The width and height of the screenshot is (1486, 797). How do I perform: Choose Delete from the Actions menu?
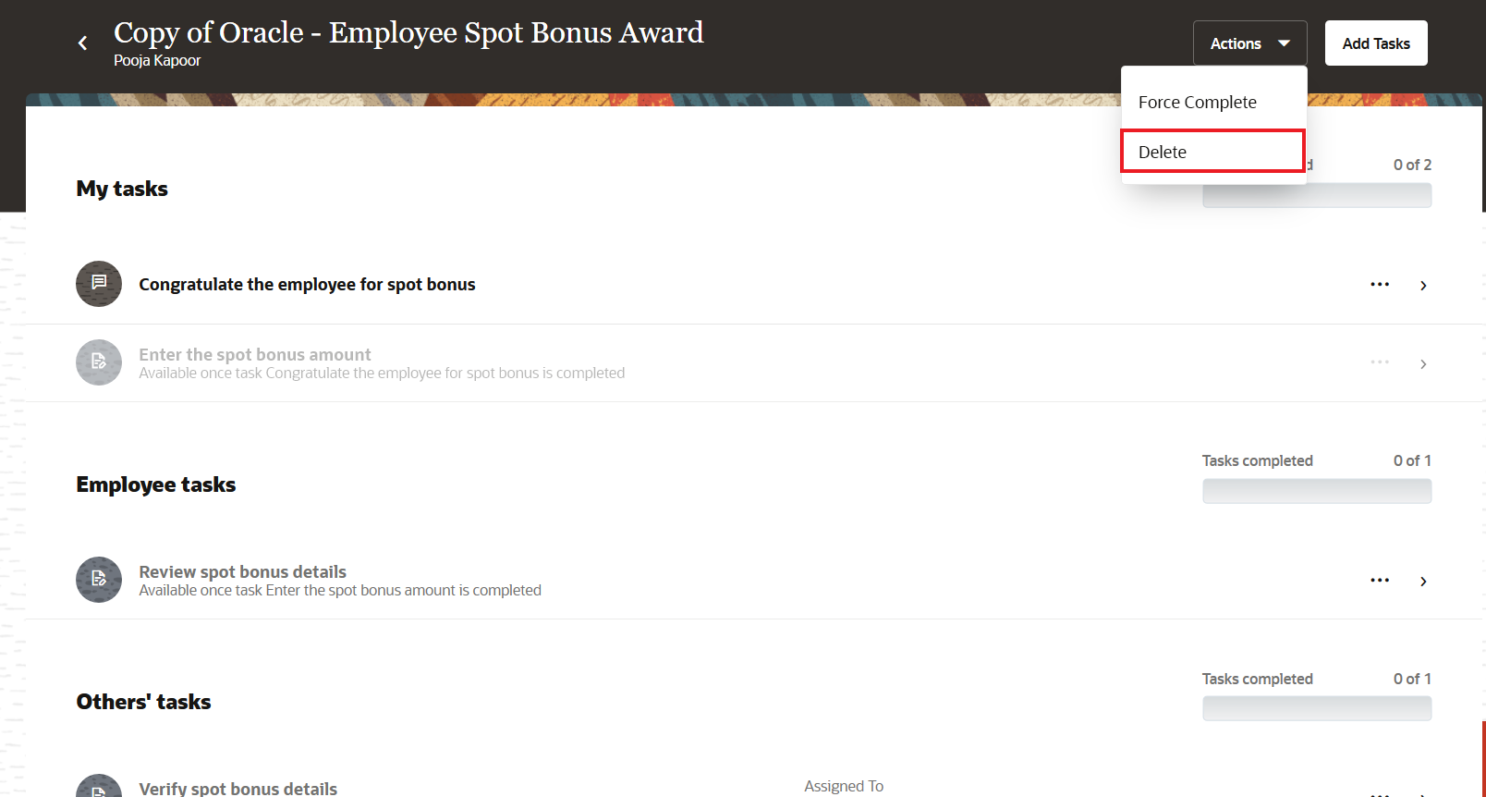[1213, 152]
